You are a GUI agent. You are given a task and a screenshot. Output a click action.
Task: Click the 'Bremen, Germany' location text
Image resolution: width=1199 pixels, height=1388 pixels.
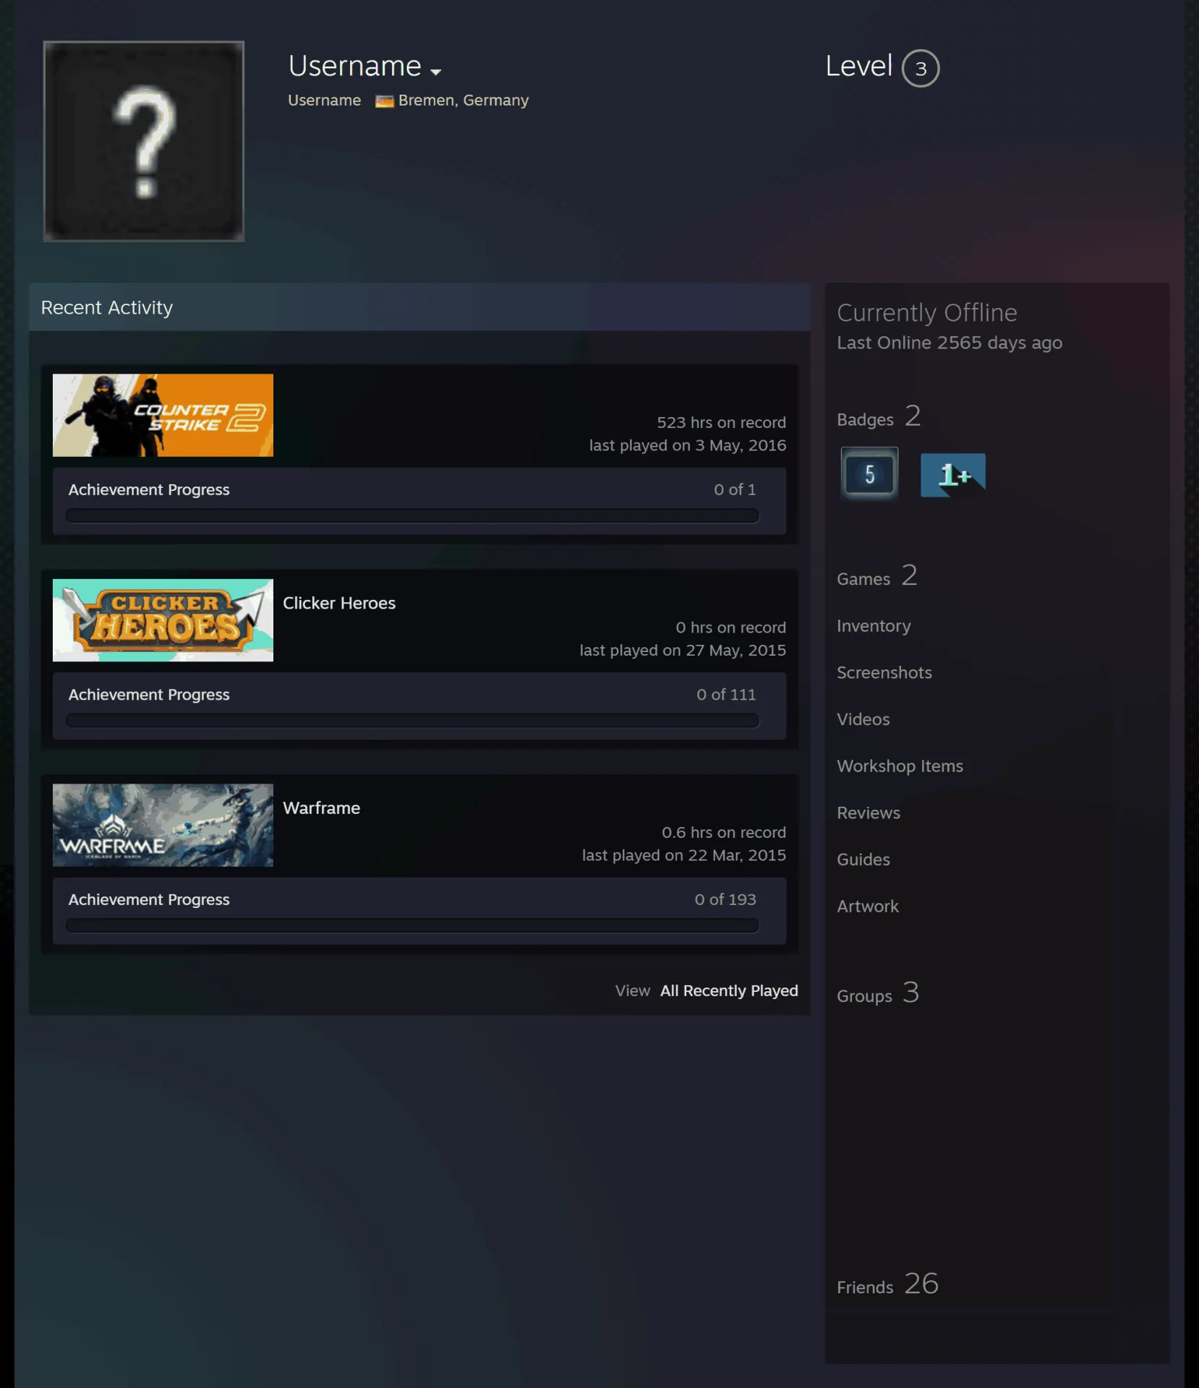point(464,100)
